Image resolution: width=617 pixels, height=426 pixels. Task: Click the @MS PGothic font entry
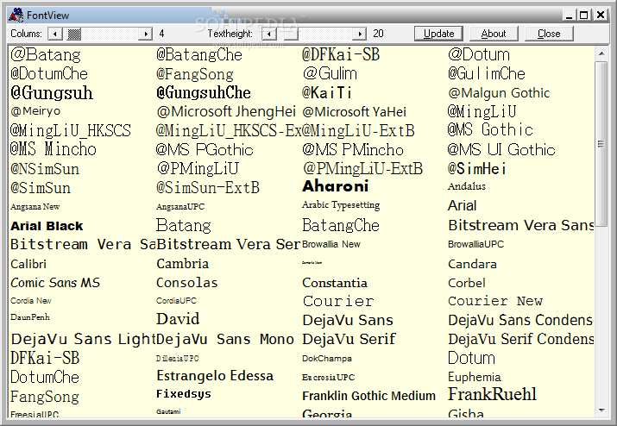(205, 149)
